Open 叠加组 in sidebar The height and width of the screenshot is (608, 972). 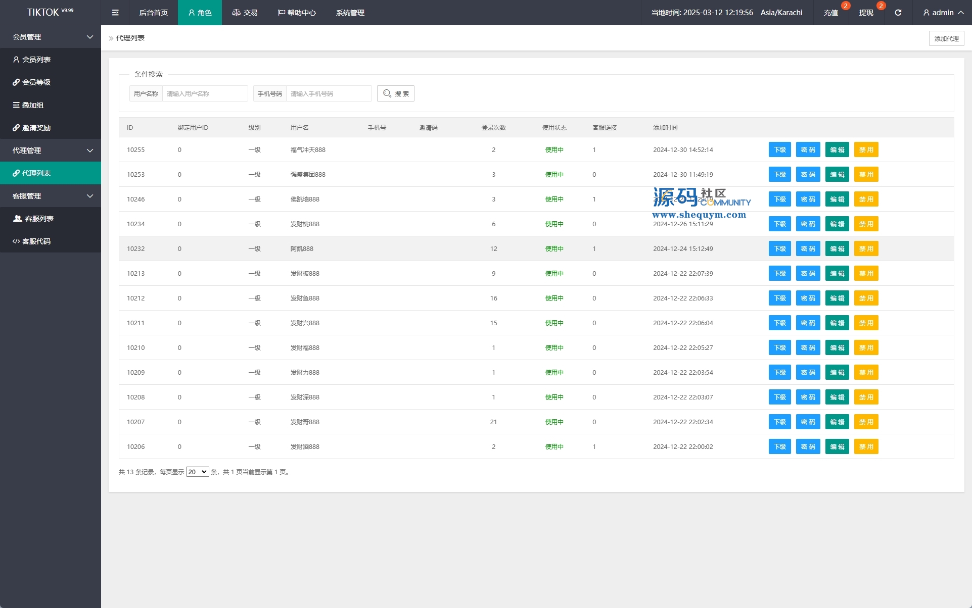[x=51, y=105]
